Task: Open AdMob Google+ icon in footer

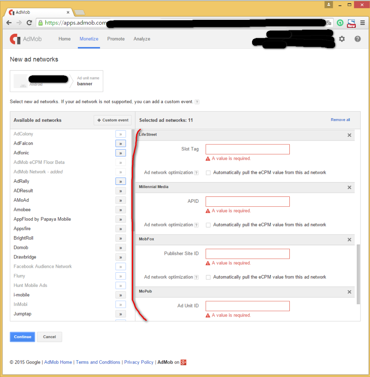Action: point(183,362)
